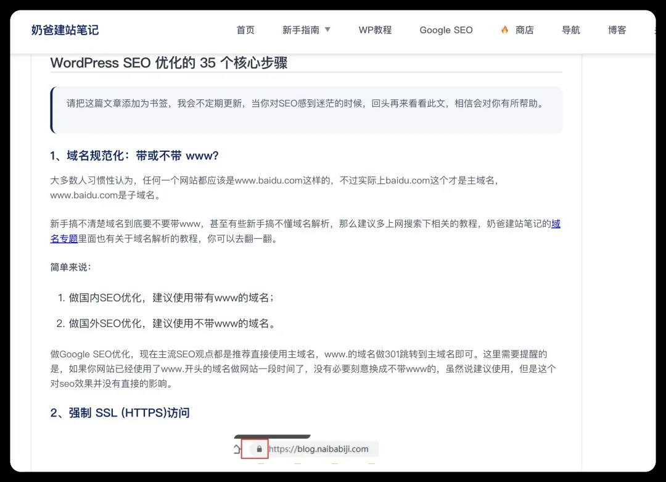
Task: Open the 奶爸建站笔记 site logo
Action: [x=65, y=30]
